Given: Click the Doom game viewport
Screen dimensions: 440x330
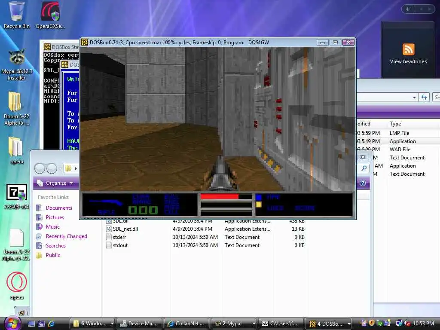Looking at the screenshot, I should coord(218,119).
